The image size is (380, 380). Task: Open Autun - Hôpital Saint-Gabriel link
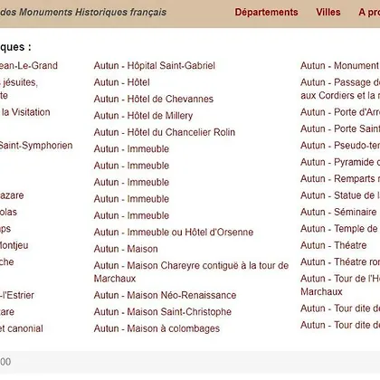[x=155, y=66]
